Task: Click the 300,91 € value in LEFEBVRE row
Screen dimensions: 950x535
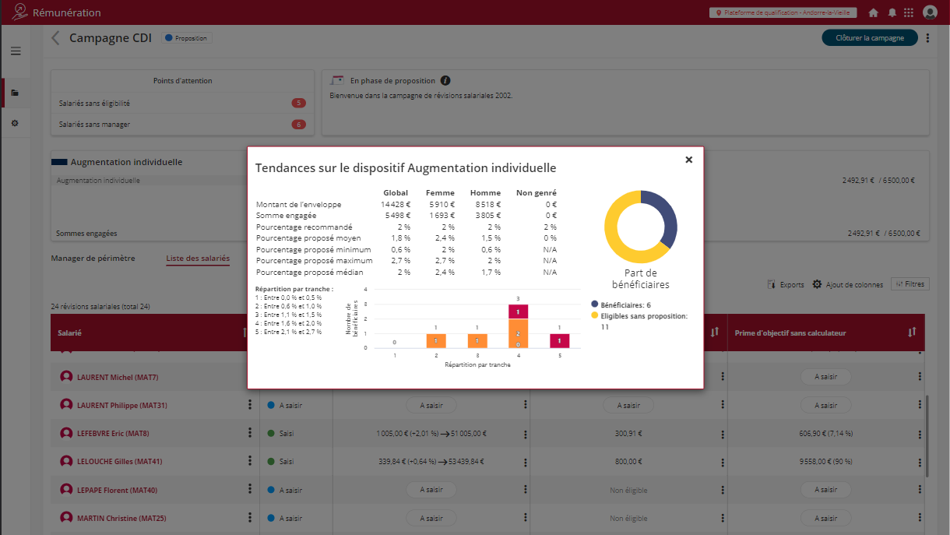Action: (x=628, y=433)
